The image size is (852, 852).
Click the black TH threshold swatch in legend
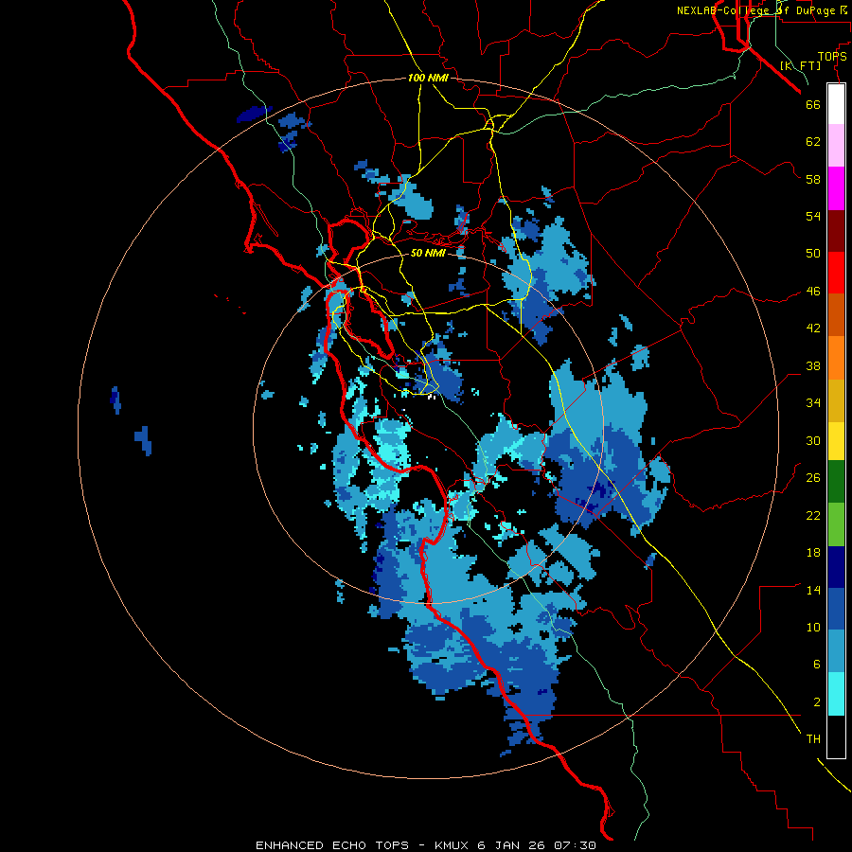(x=836, y=736)
